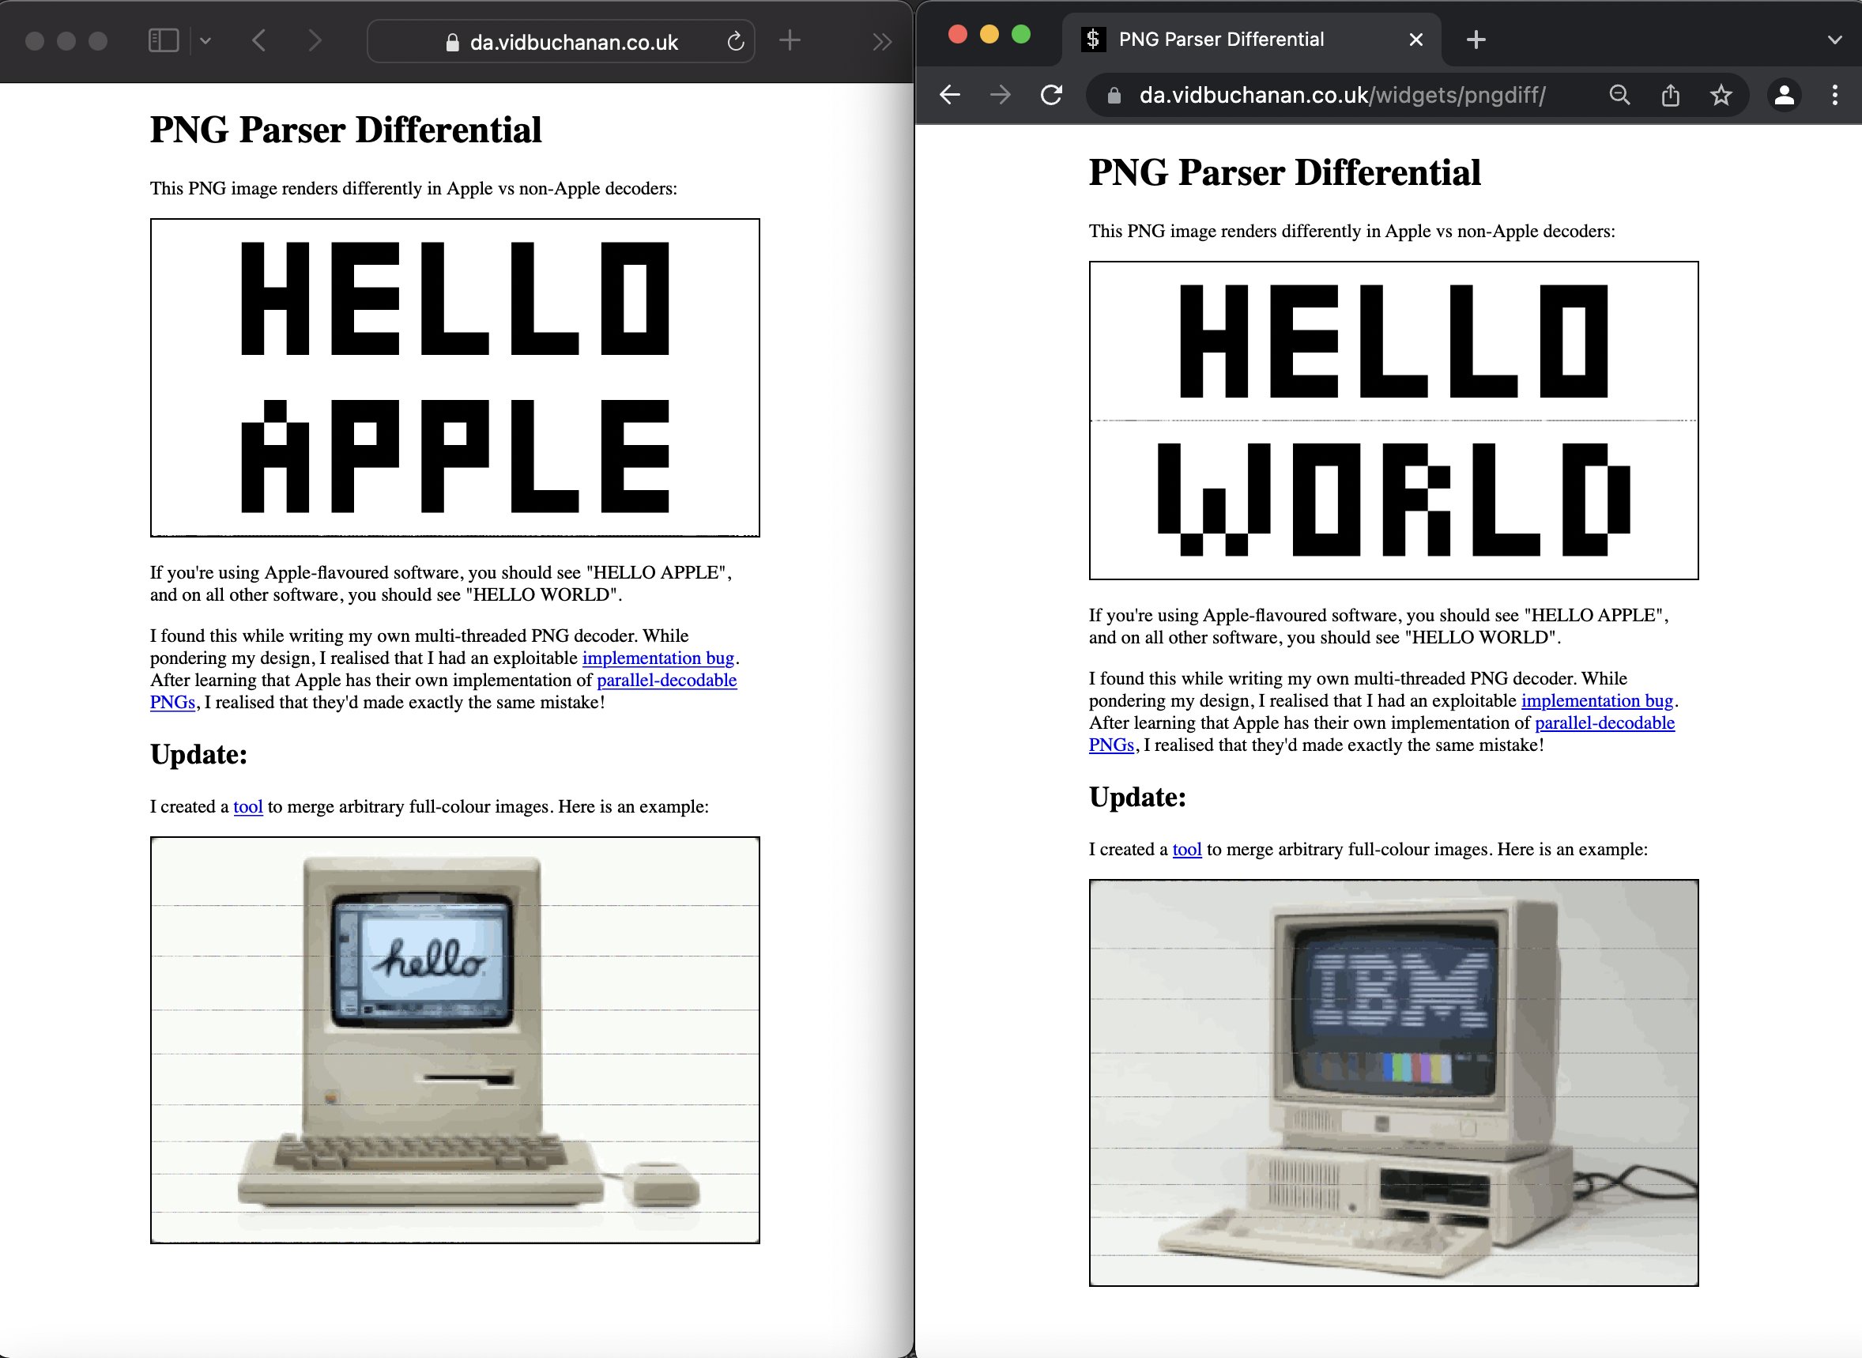The height and width of the screenshot is (1358, 1862).
Task: Open the 'implementation bug' link in Safari
Action: [x=658, y=658]
